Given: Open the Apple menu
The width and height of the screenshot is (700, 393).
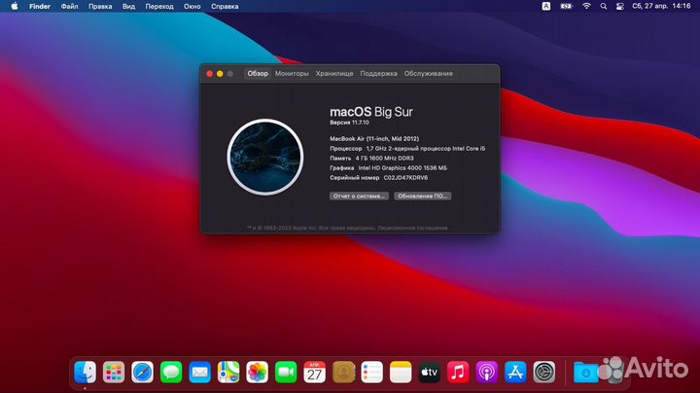Looking at the screenshot, I should click(x=15, y=6).
